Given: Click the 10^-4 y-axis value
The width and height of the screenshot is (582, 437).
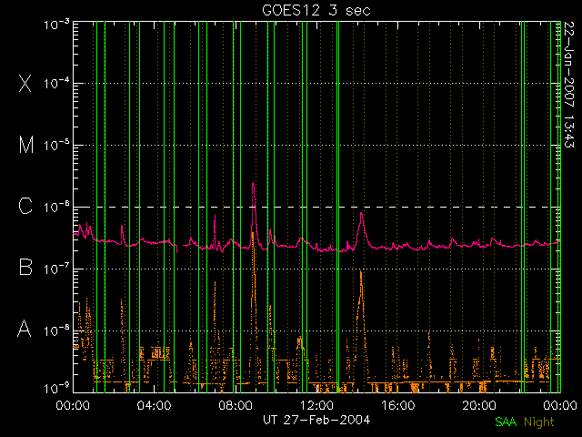Looking at the screenshot, I should tap(56, 83).
